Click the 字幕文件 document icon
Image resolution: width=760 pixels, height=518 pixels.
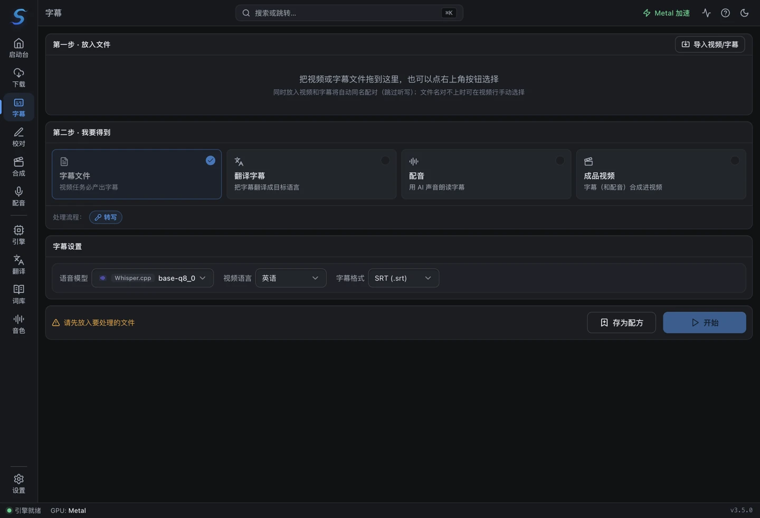(64, 162)
